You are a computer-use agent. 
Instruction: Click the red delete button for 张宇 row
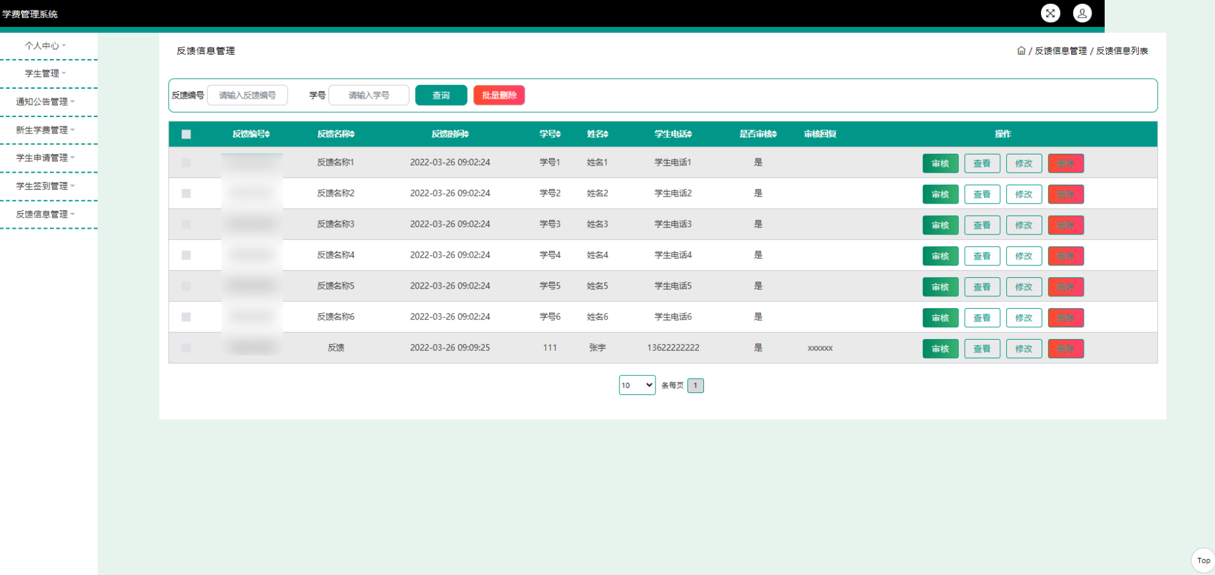[x=1066, y=349]
